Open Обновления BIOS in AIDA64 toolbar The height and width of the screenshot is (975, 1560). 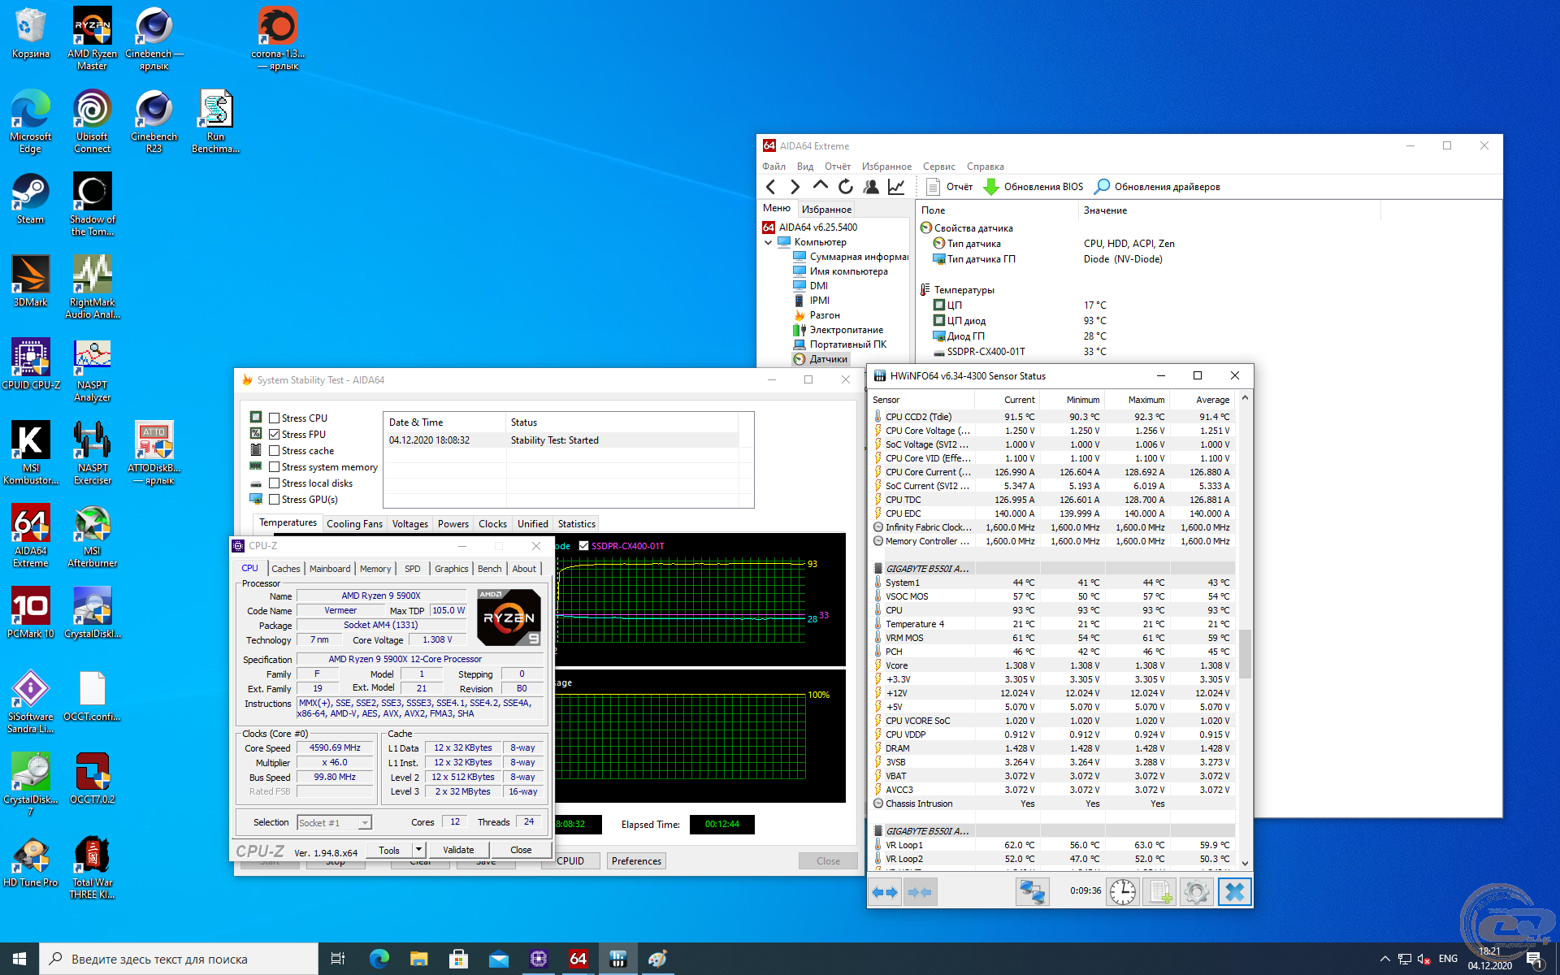click(x=1033, y=187)
